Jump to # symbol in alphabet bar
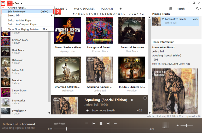The width and height of the screenshot is (202, 133). point(73,14)
